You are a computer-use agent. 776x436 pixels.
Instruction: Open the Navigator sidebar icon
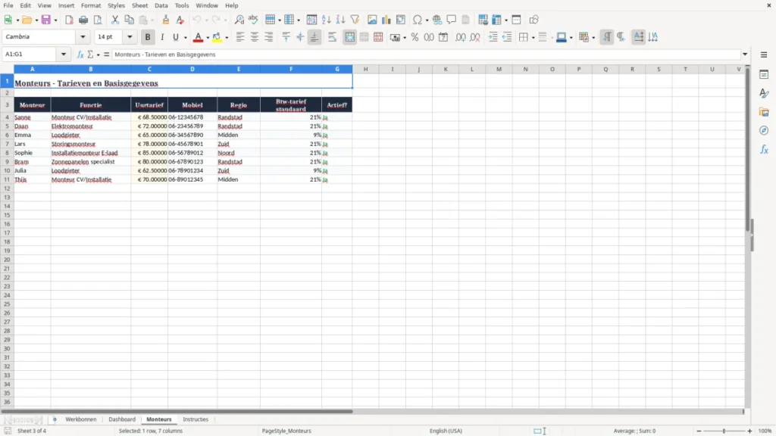coord(764,130)
